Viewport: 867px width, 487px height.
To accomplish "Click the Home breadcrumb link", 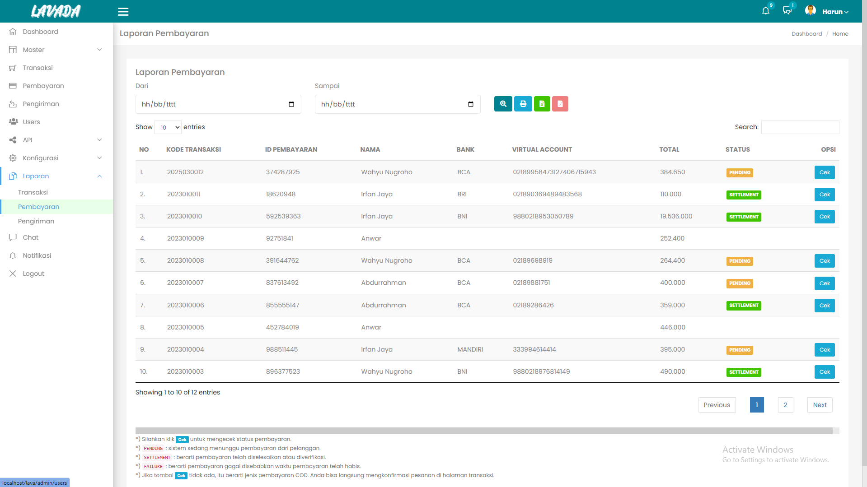I will pos(840,34).
